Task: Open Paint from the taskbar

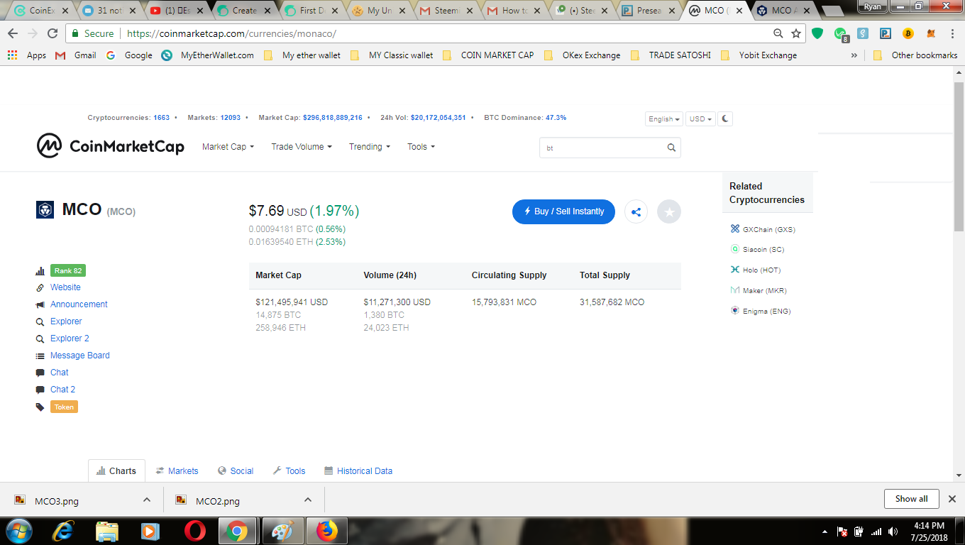Action: (282, 531)
